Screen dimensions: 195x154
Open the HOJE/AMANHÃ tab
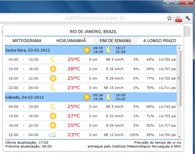(71, 40)
